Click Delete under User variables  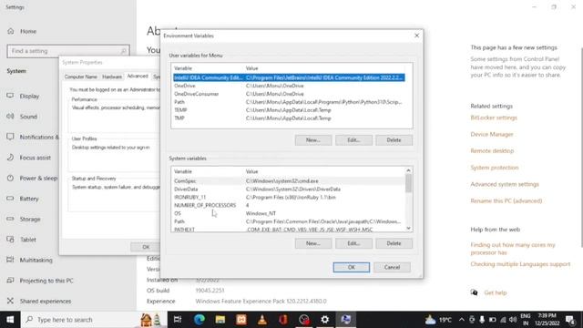coord(394,140)
